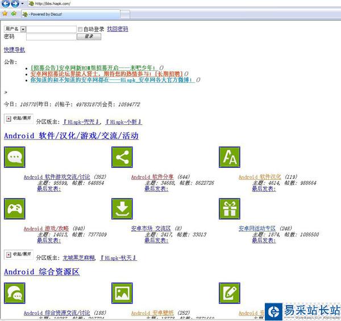
Task: Open moderator profile 『Hiapk-秋天』
Action: point(118,258)
